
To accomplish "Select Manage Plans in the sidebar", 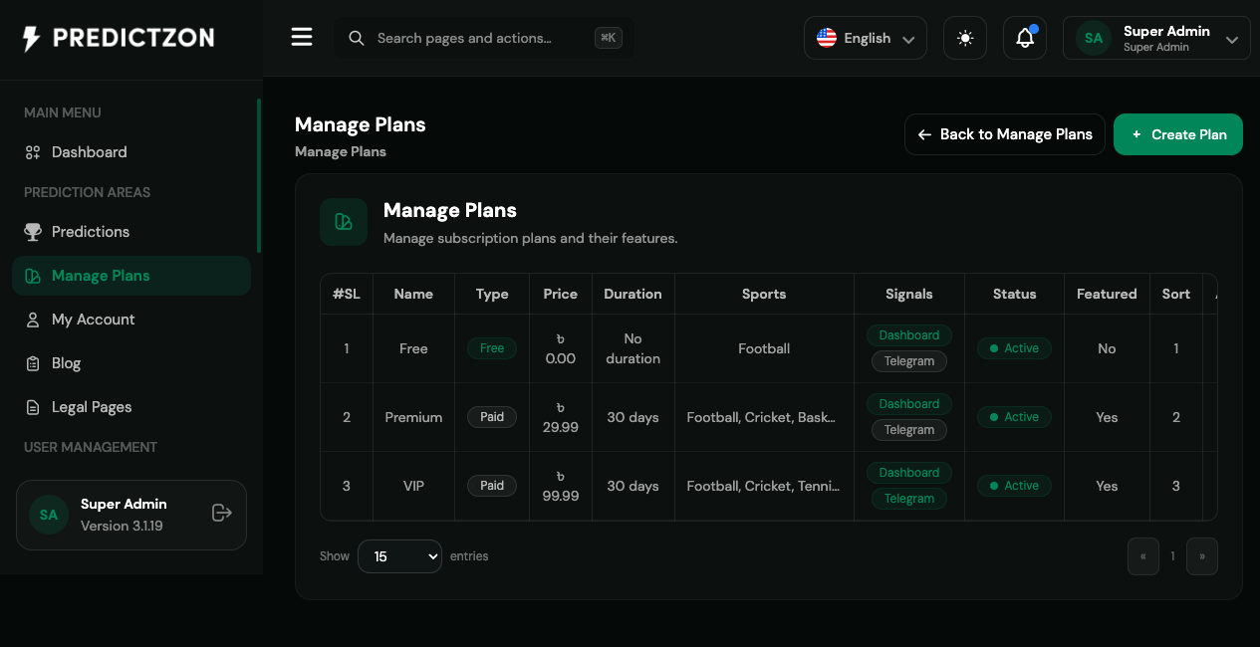I will point(131,276).
